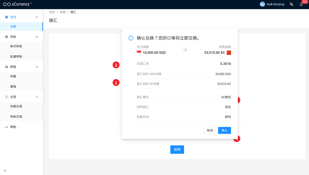Click the 现在 exchange time value
Image resolution: width=309 pixels, height=175 pixels.
pos(228,107)
